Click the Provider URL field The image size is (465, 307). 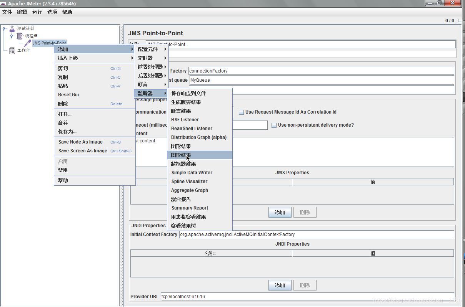(307, 297)
